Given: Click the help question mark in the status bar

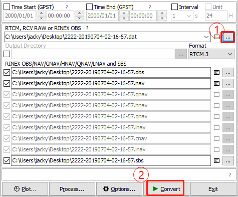Looking at the screenshot, I should (230, 175).
